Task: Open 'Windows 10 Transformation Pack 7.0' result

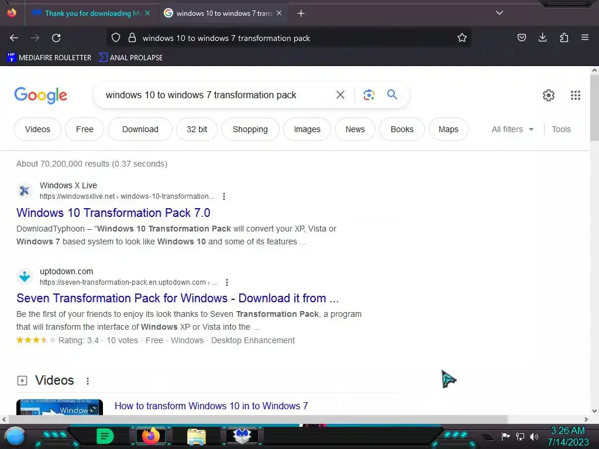Action: [113, 213]
